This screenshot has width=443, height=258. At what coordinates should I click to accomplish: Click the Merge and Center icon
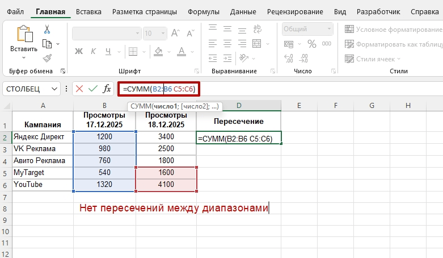[x=256, y=43]
